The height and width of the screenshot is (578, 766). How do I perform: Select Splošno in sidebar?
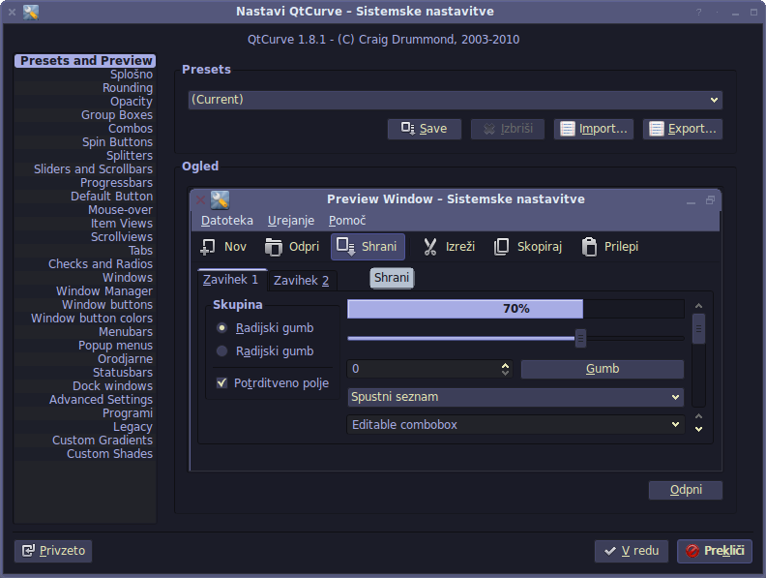pyautogui.click(x=85, y=75)
